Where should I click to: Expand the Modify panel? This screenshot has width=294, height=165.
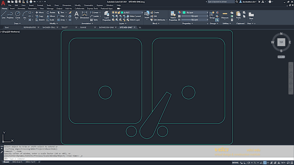(54, 23)
